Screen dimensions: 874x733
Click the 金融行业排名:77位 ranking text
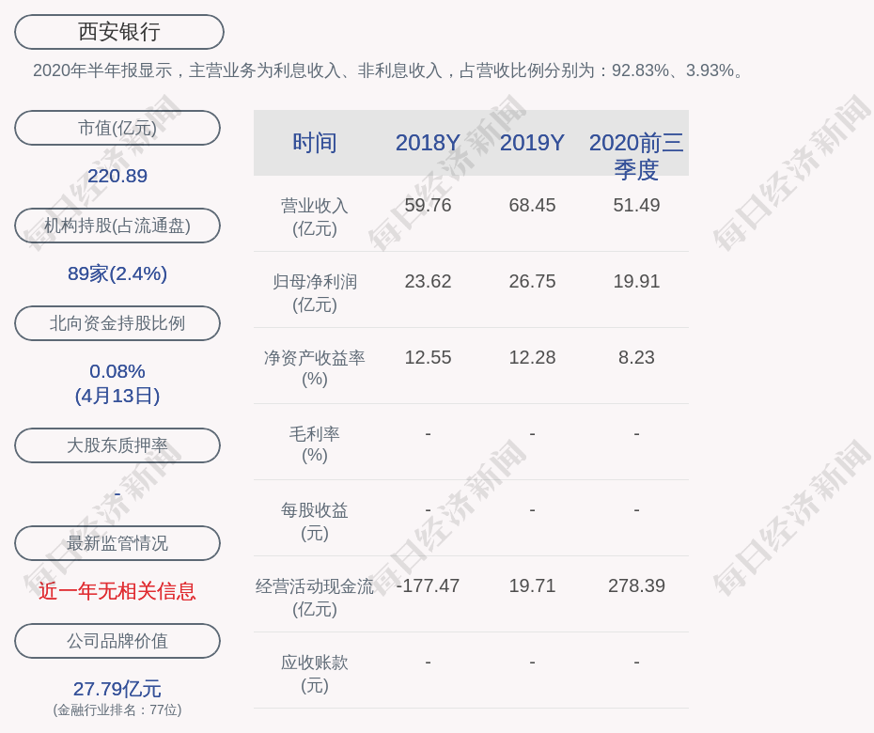117,711
